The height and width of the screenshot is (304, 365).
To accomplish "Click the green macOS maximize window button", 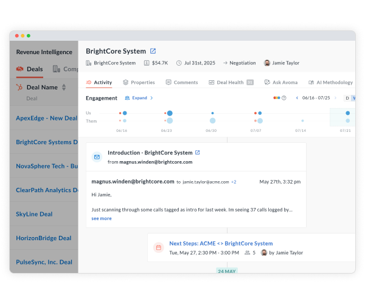I will 29,36.
